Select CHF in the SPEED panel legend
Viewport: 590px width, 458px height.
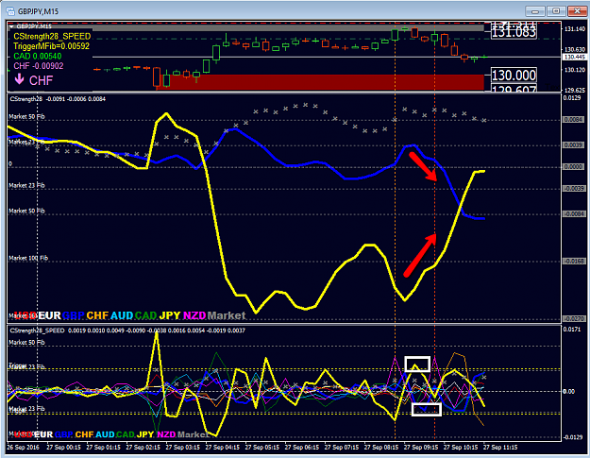coord(84,434)
